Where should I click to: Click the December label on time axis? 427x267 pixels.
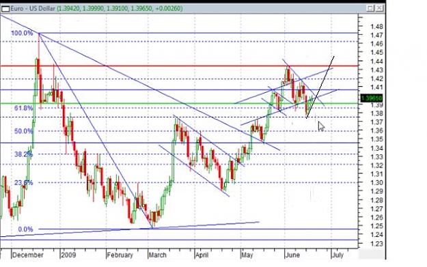point(28,255)
